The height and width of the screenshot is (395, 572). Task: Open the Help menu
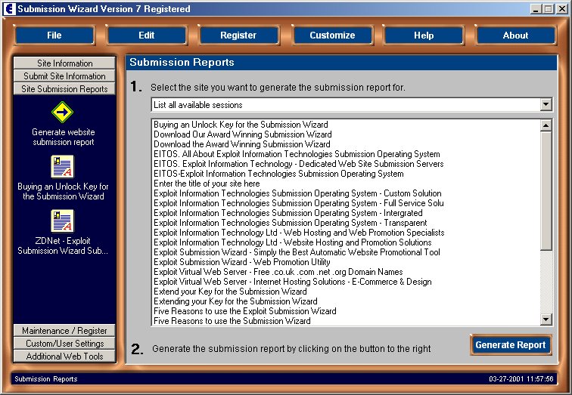pyautogui.click(x=424, y=35)
